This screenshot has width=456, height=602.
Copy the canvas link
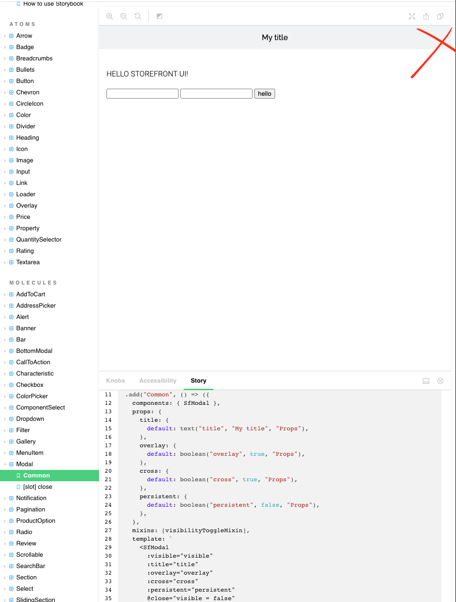pyautogui.click(x=440, y=16)
